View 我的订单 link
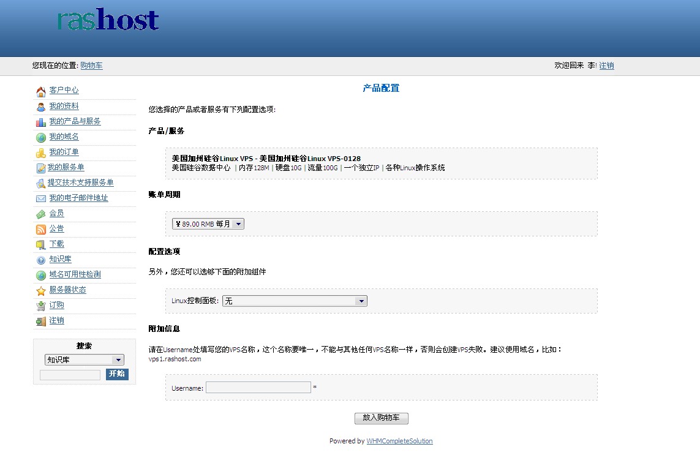The height and width of the screenshot is (455, 700). [x=64, y=152]
